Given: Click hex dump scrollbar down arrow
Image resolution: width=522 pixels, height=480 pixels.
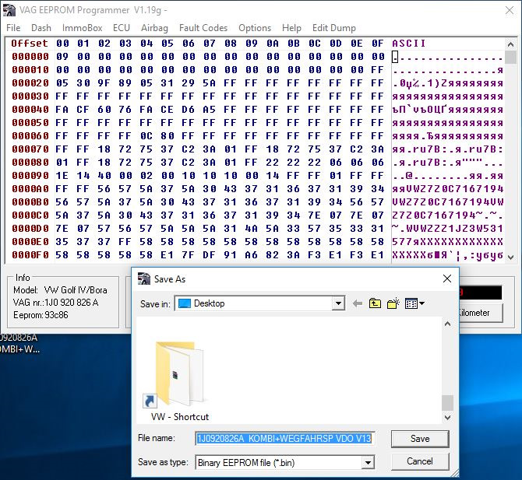Looking at the screenshot, I should tap(510, 257).
